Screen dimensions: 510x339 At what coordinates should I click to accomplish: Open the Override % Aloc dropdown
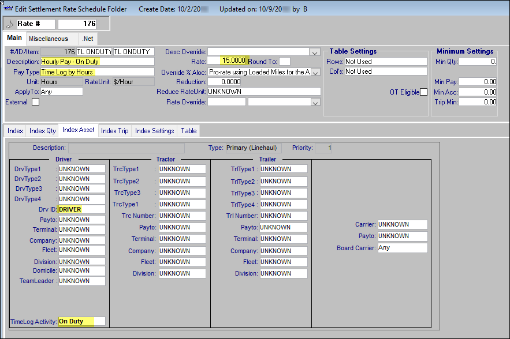pos(315,72)
